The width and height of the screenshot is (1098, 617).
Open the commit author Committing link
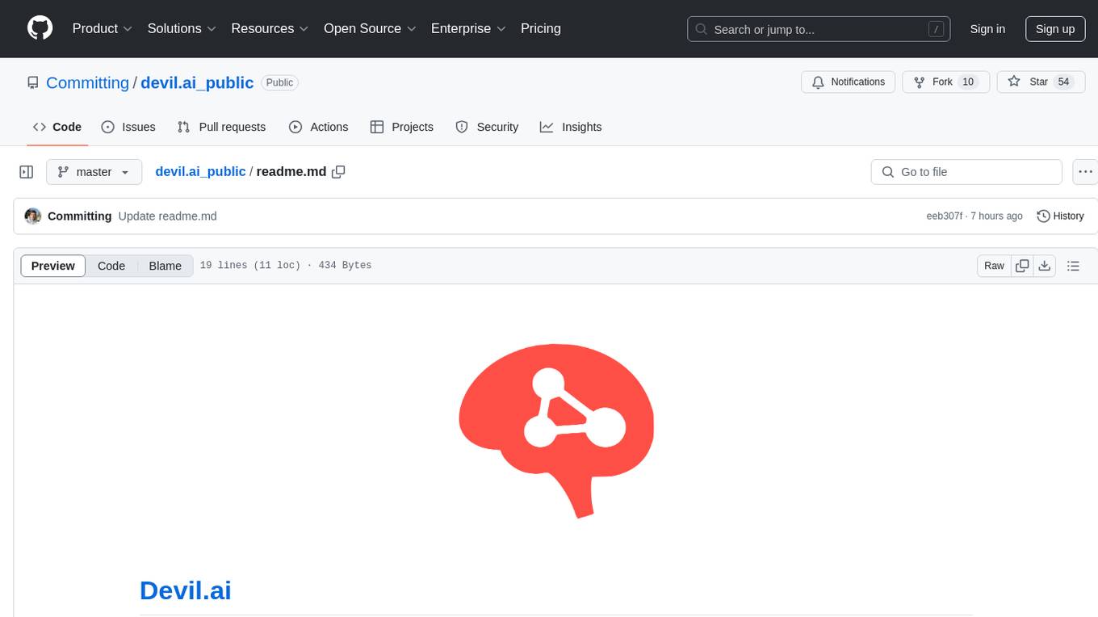pyautogui.click(x=79, y=216)
